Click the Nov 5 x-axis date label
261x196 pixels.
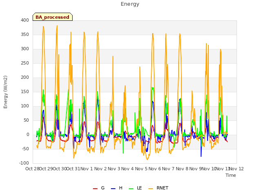(x=141, y=169)
